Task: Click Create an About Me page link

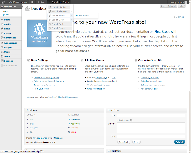Action: pyautogui.click(x=99, y=85)
